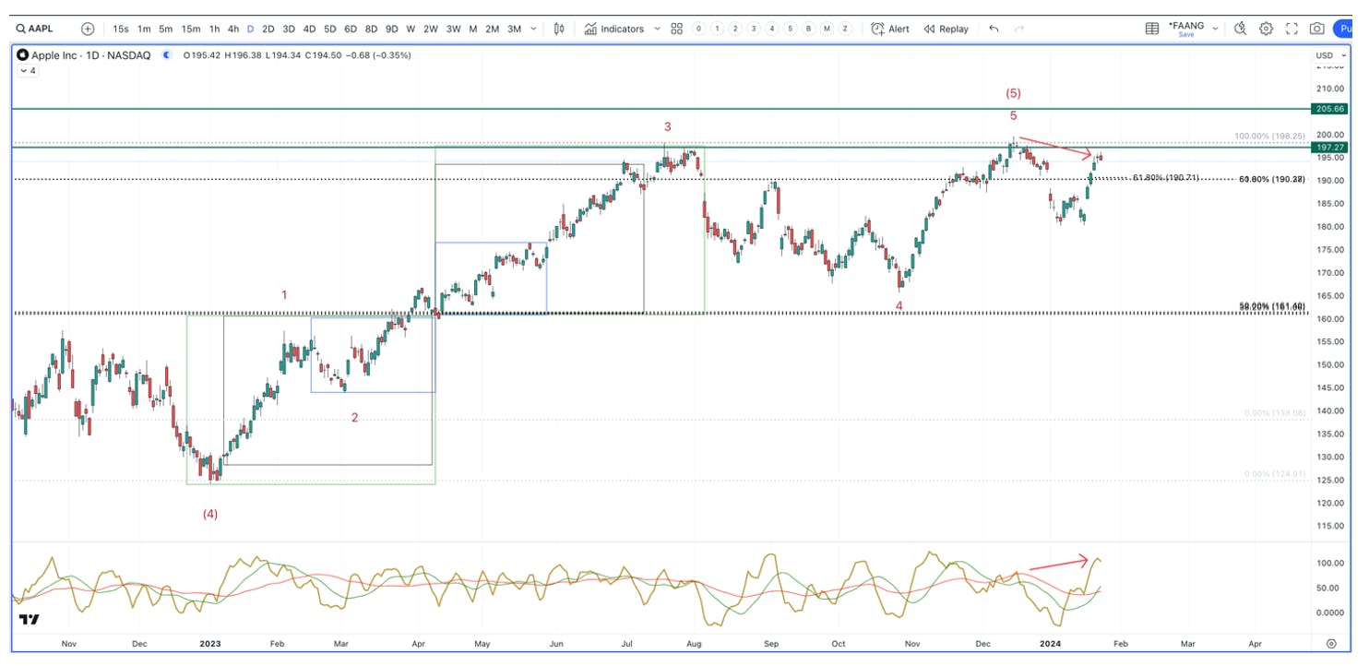Open the chart layout setup icon
The width and height of the screenshot is (1369, 666).
coord(1152,29)
